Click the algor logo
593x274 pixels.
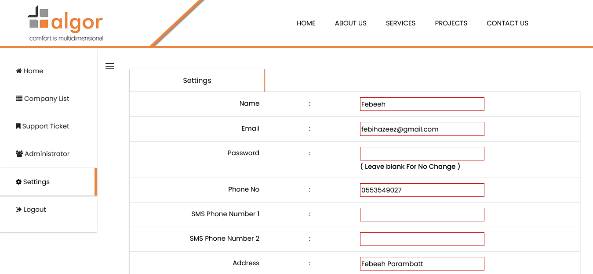pos(66,24)
